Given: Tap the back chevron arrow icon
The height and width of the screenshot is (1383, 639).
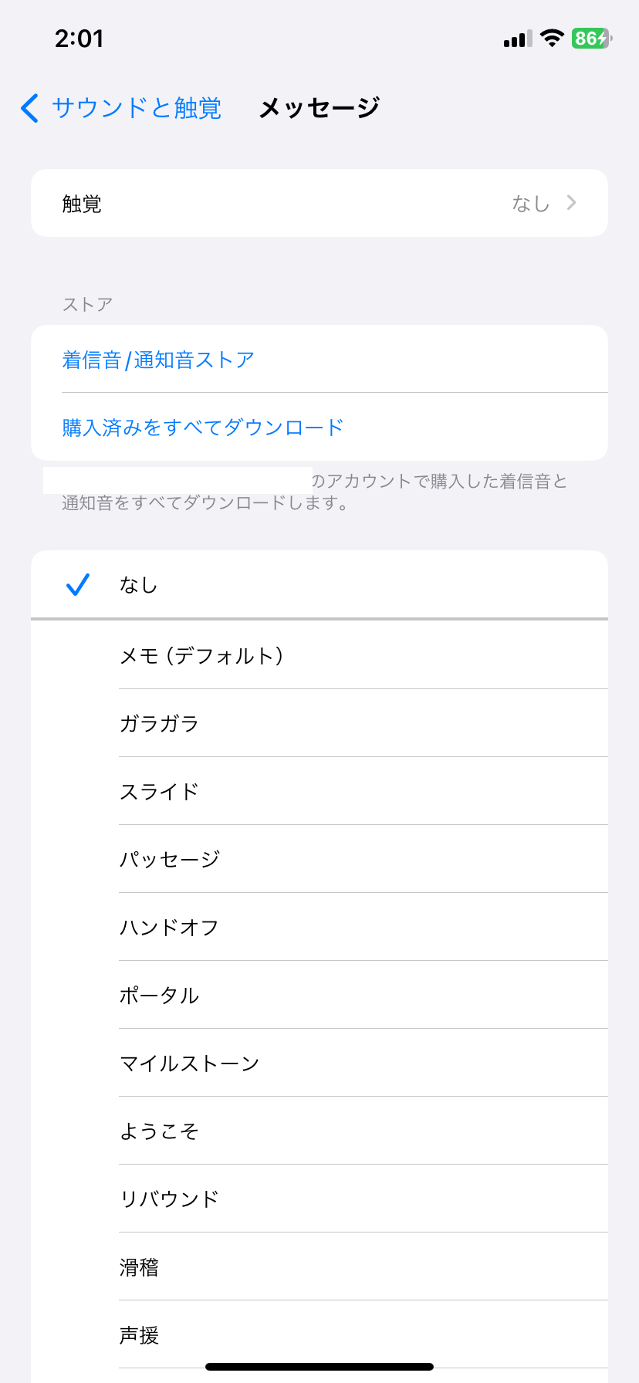Looking at the screenshot, I should (x=30, y=108).
